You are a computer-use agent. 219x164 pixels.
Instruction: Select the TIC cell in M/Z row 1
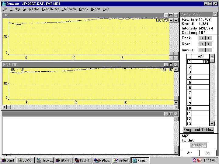(x=201, y=61)
